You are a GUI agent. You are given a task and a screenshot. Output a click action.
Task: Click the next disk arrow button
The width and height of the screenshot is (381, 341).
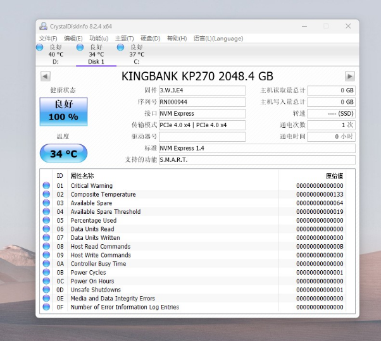coord(349,77)
